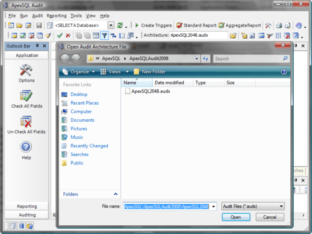This screenshot has width=312, height=234.
Task: Click the red X icon in second toolbar
Action: pos(68,35)
